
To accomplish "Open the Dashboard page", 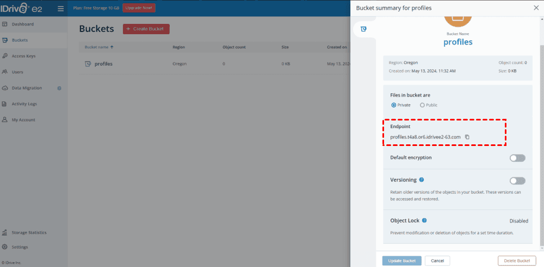I will click(22, 24).
